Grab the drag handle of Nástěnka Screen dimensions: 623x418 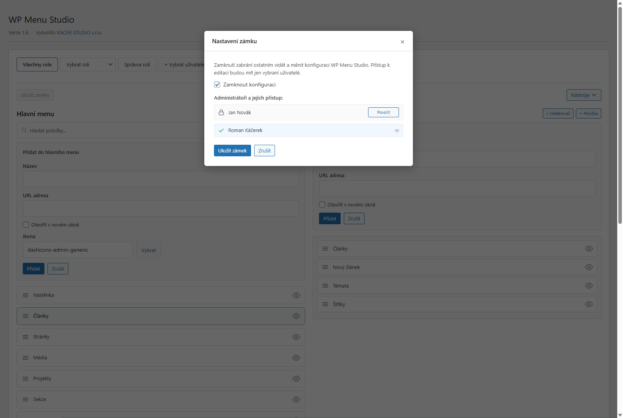25,295
